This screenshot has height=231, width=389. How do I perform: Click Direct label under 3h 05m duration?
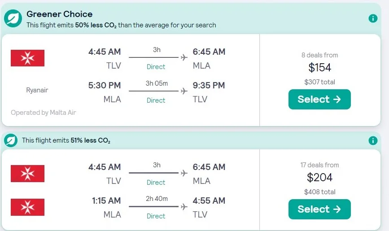(x=156, y=100)
